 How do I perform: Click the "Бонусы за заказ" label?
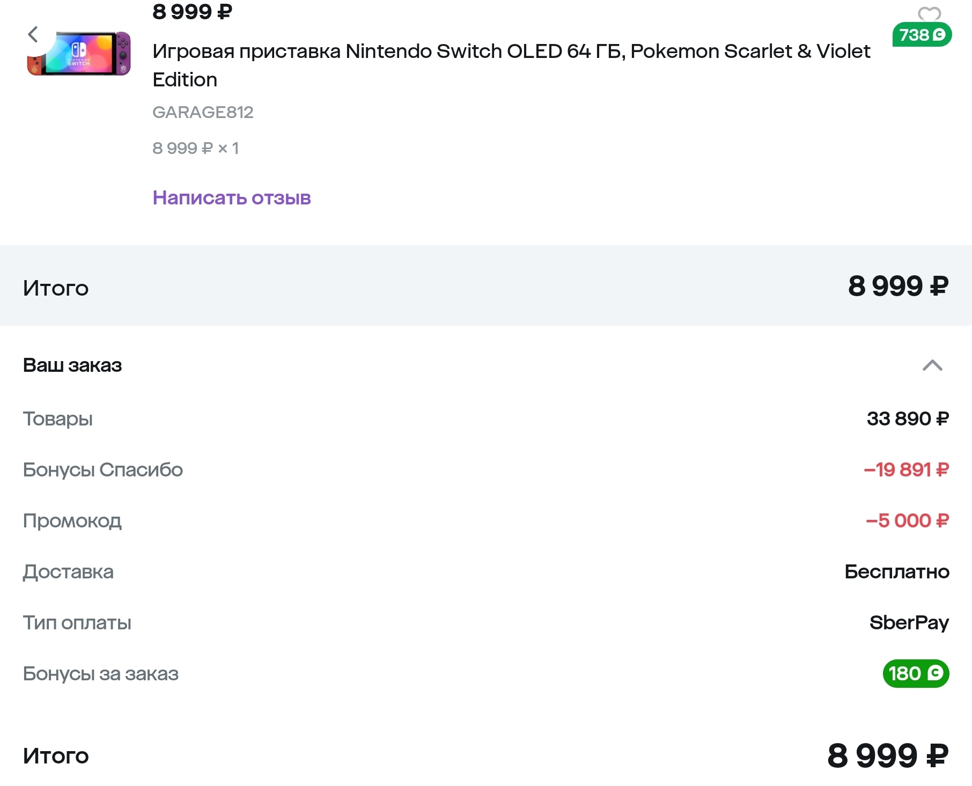[101, 673]
